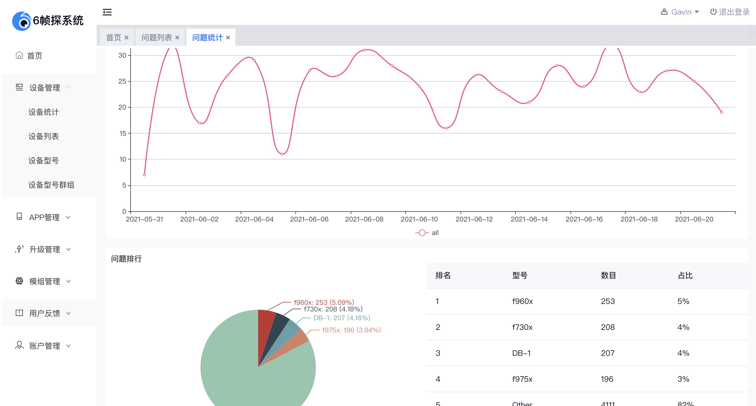756x406 pixels.
Task: Switch to the 首页 tab
Action: click(x=113, y=38)
